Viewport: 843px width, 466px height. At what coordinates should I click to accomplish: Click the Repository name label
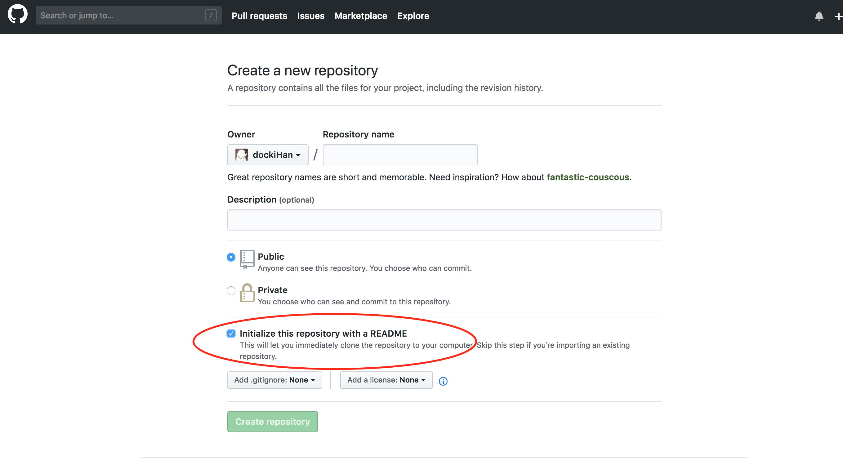coord(358,134)
